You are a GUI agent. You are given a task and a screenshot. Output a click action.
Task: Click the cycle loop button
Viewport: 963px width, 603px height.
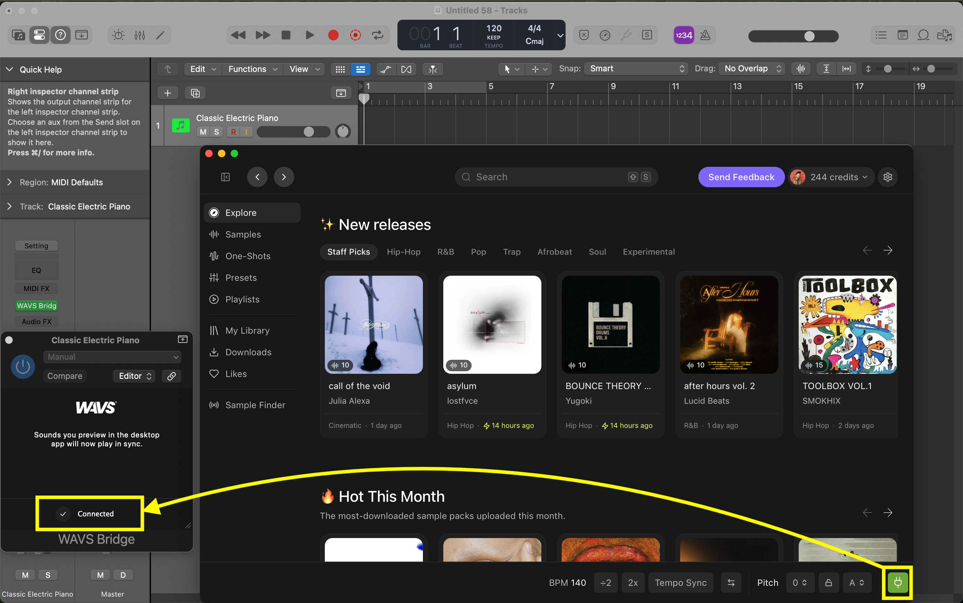click(377, 35)
